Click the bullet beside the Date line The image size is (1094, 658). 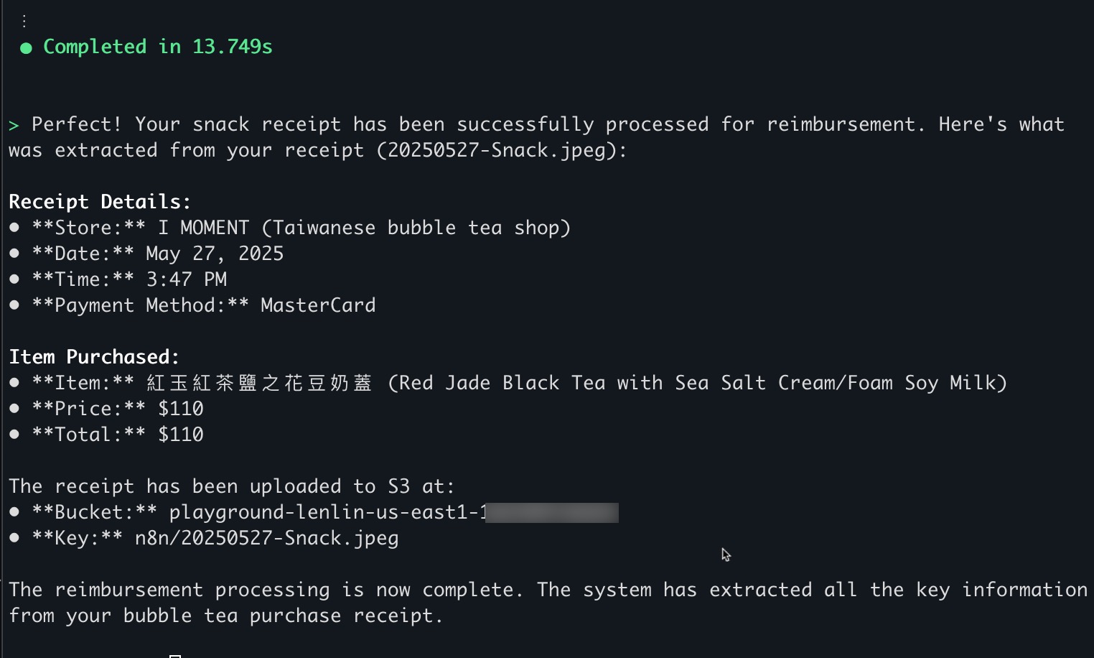click(14, 254)
